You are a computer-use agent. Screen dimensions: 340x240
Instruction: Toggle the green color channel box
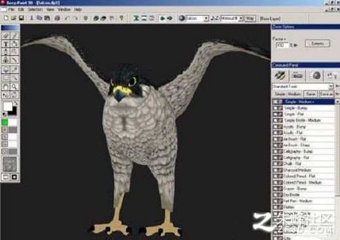(x=5, y=122)
